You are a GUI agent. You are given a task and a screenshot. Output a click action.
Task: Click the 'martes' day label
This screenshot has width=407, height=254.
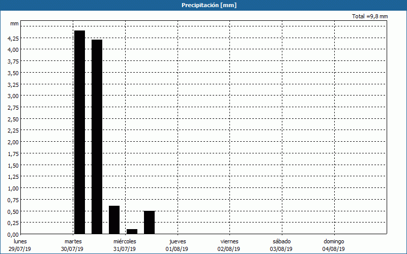pyautogui.click(x=73, y=241)
